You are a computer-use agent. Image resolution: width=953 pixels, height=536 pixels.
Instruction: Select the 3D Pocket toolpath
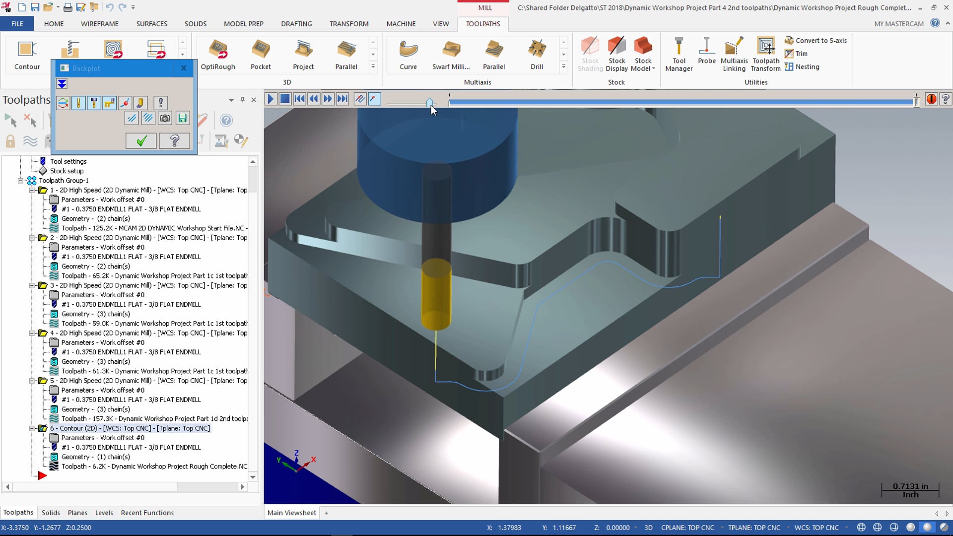(261, 55)
